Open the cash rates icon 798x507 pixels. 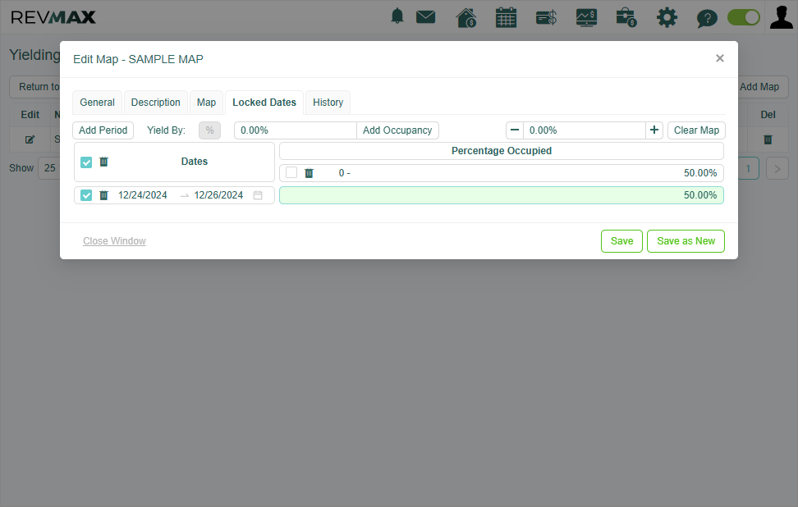point(546,18)
